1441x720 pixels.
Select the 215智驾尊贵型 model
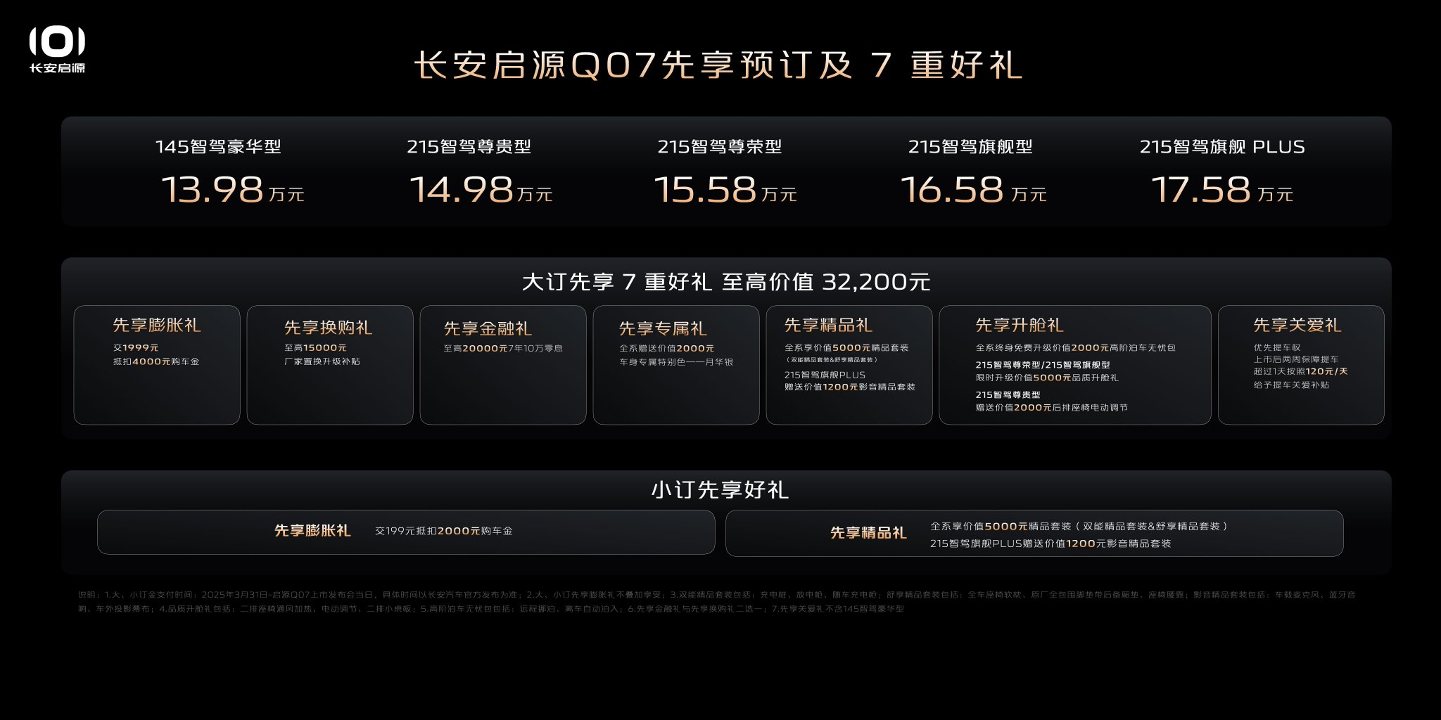[469, 147]
